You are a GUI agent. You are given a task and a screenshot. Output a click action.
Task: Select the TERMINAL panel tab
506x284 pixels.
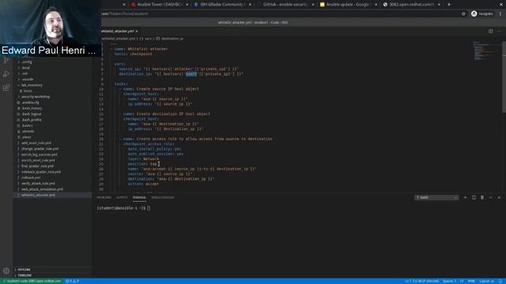coord(139,197)
